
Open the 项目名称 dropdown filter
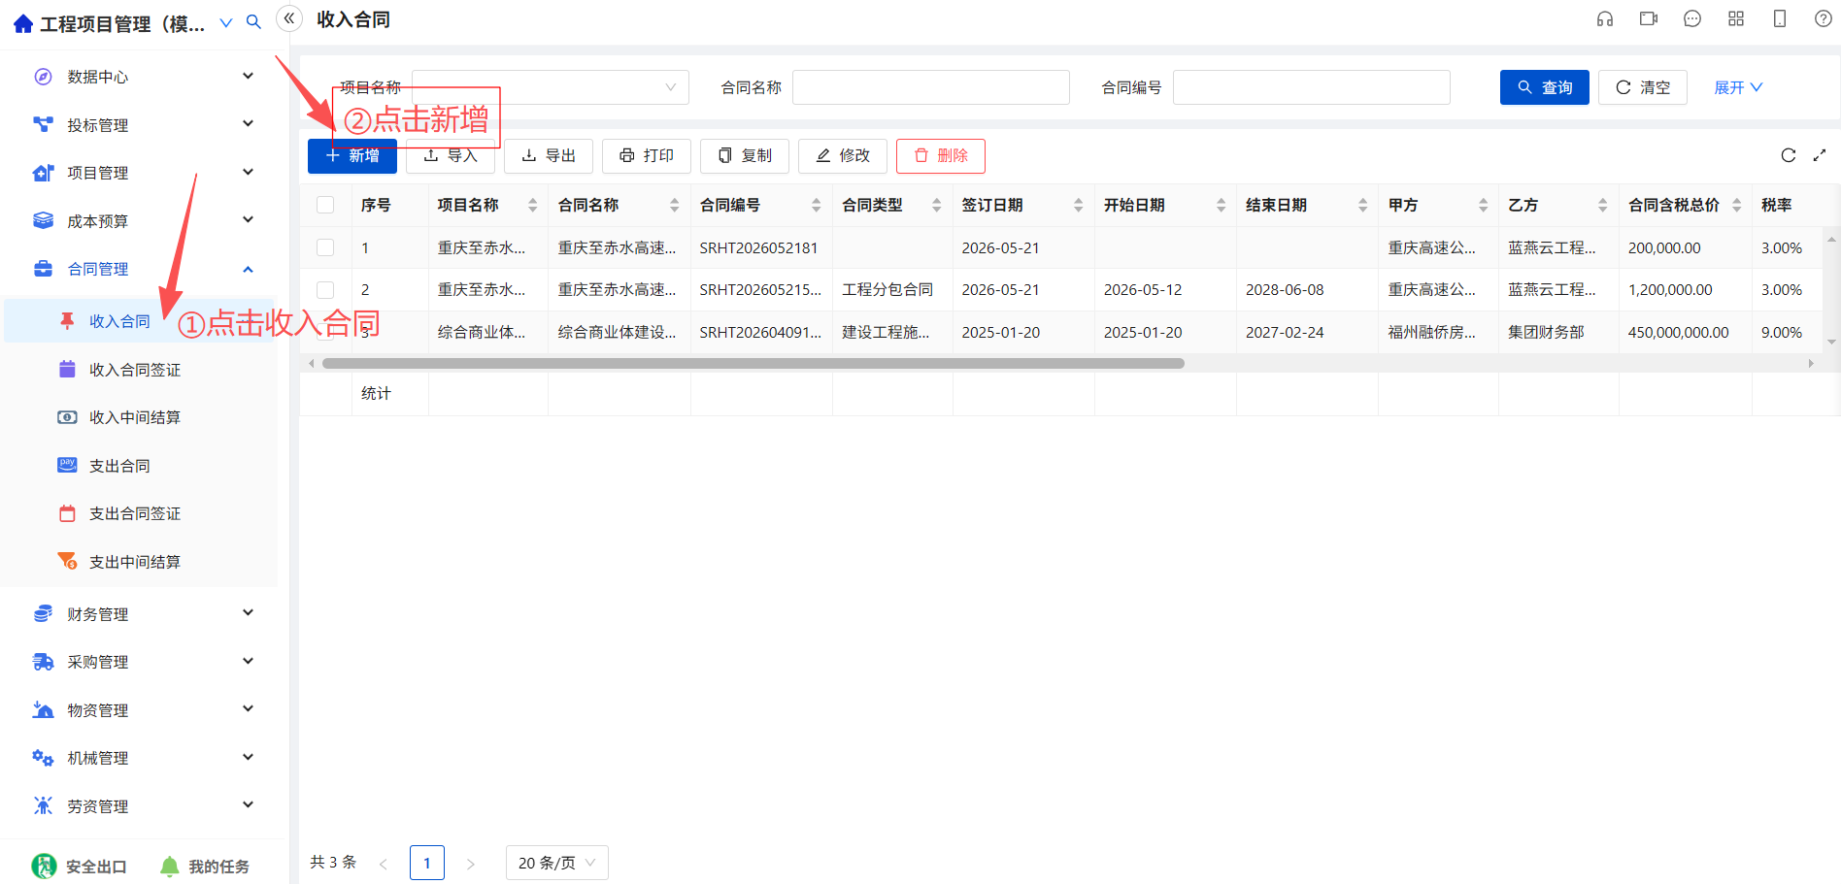[x=551, y=87]
